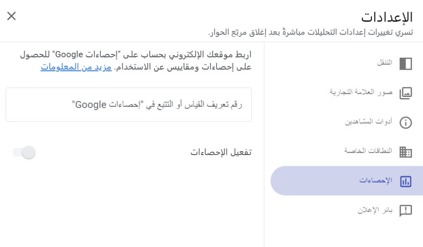This screenshot has height=247, width=423.
Task: Click the Navigation (التنقل) sidebar icon
Action: [x=406, y=64]
